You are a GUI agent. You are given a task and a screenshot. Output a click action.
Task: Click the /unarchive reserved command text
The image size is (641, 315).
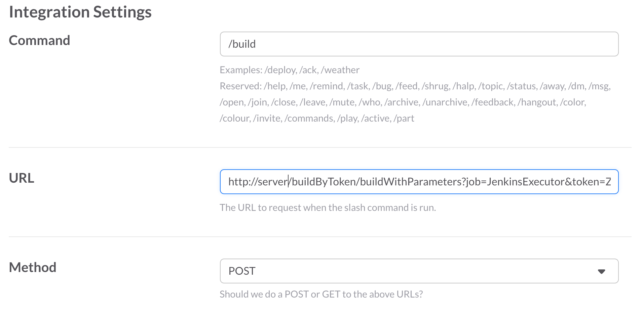[x=445, y=102]
